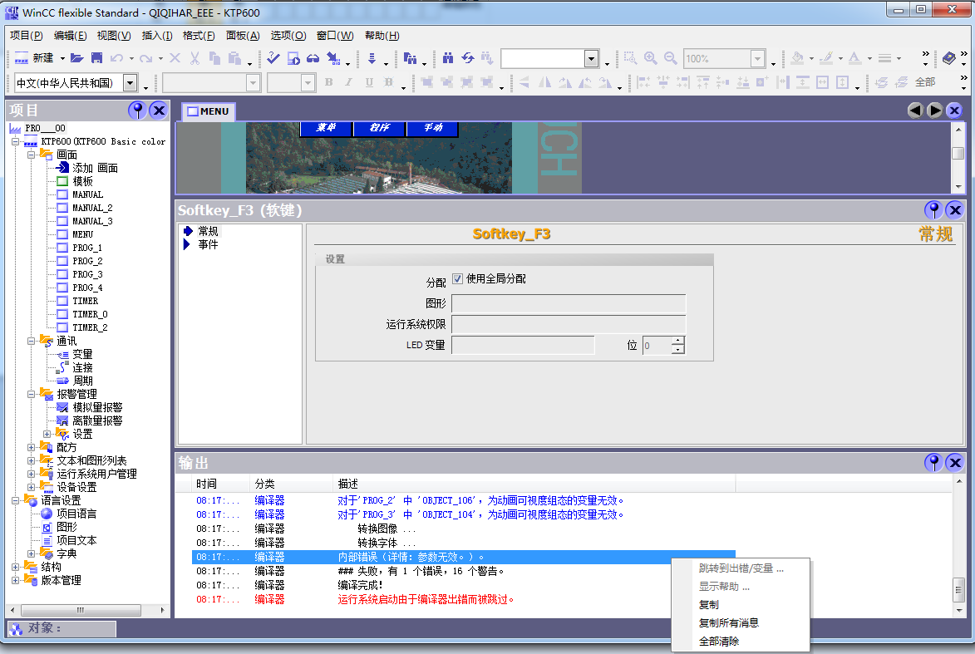Choose 全部清除 in context menu
Viewport: 975px width, 654px height.
(x=719, y=641)
